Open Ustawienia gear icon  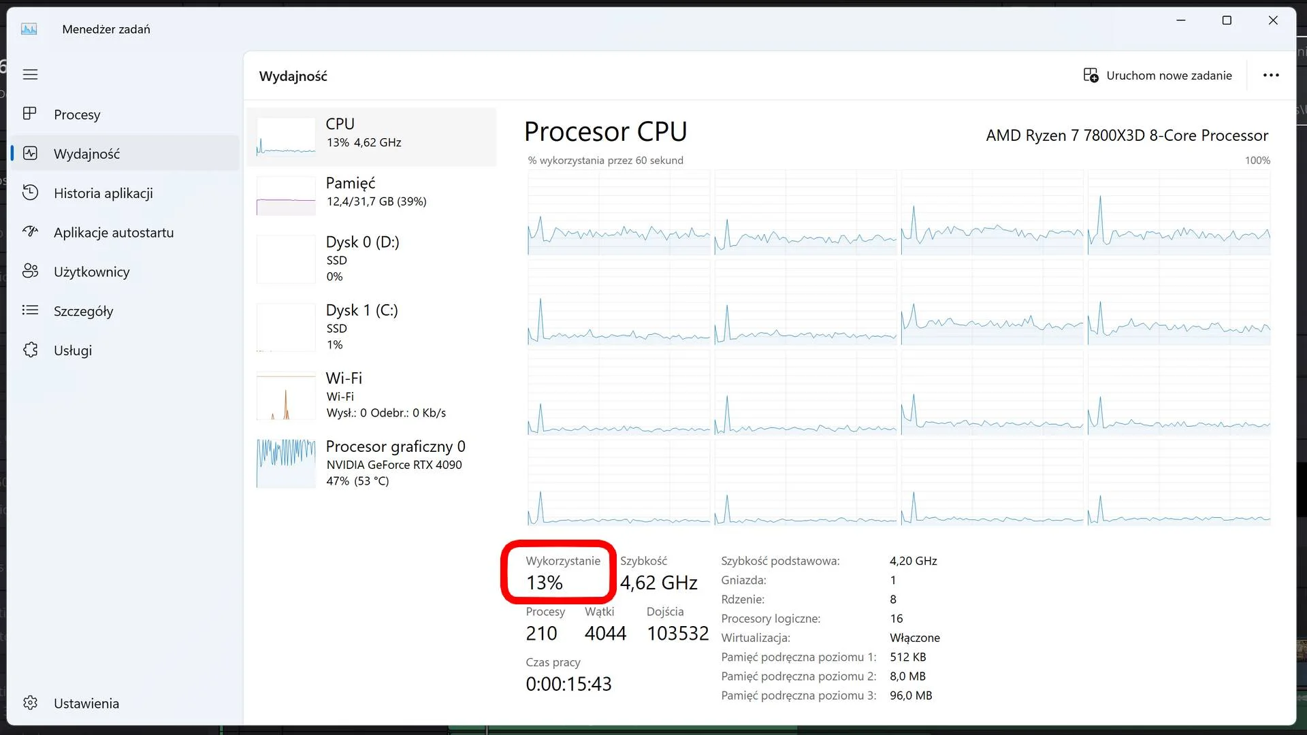coord(30,703)
